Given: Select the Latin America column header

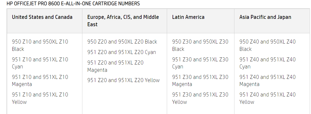Looking at the screenshot, I should click(x=188, y=17).
